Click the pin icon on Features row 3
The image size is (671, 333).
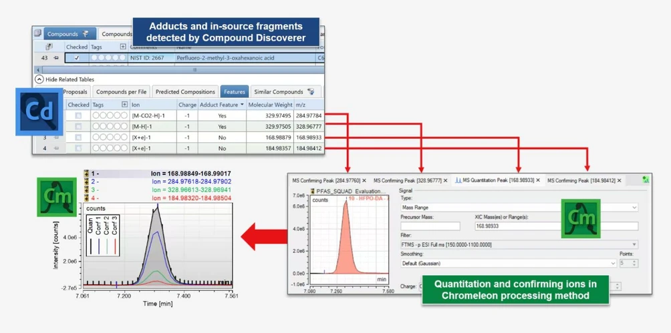click(55, 137)
